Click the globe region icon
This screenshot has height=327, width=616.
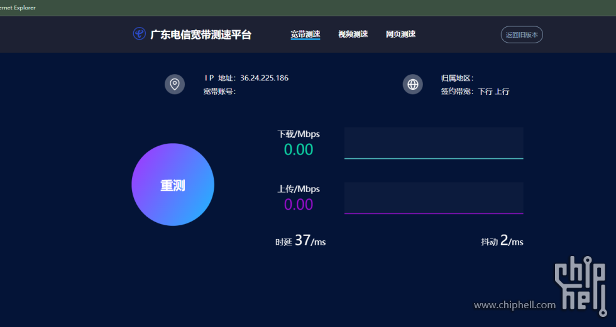click(413, 84)
